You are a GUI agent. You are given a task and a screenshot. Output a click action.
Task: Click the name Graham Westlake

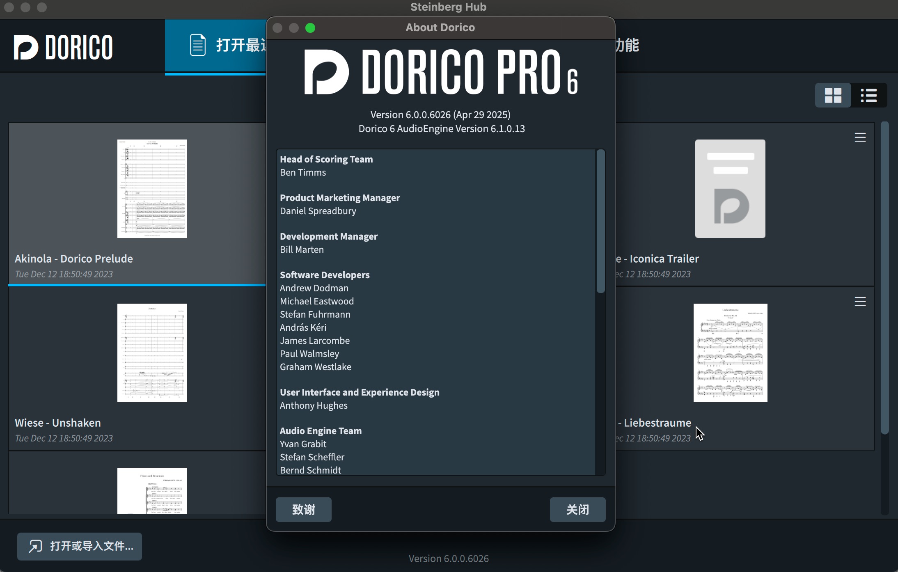[x=316, y=367]
